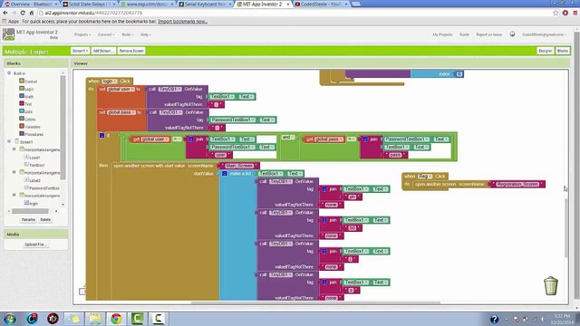Click the browser back arrow
The width and height of the screenshot is (580, 326).
5,13
